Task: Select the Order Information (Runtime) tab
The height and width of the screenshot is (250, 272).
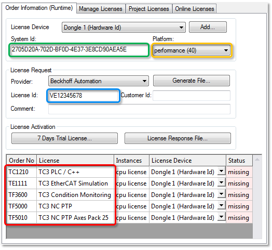Action: (39, 8)
